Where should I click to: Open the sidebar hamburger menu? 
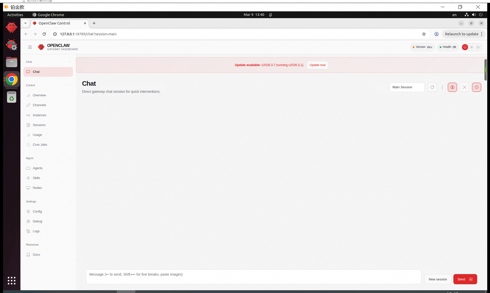(30, 47)
